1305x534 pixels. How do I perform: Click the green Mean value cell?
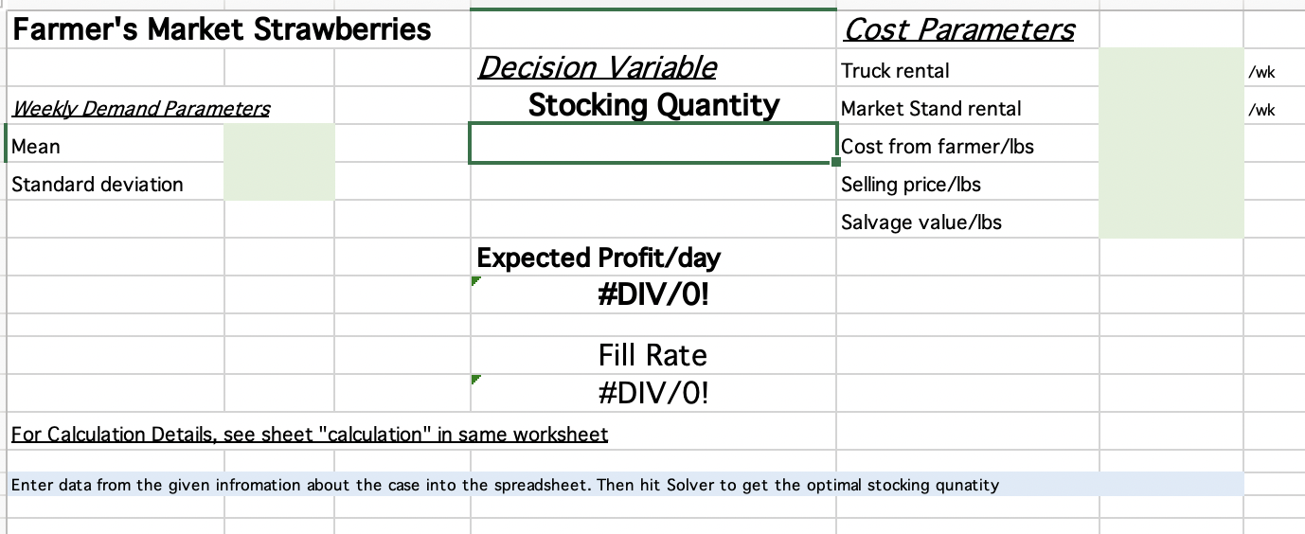click(279, 143)
